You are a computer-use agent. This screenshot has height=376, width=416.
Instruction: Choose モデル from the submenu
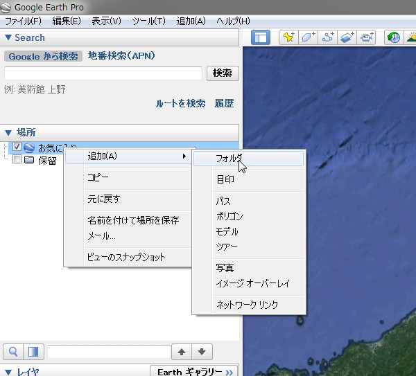click(x=249, y=231)
